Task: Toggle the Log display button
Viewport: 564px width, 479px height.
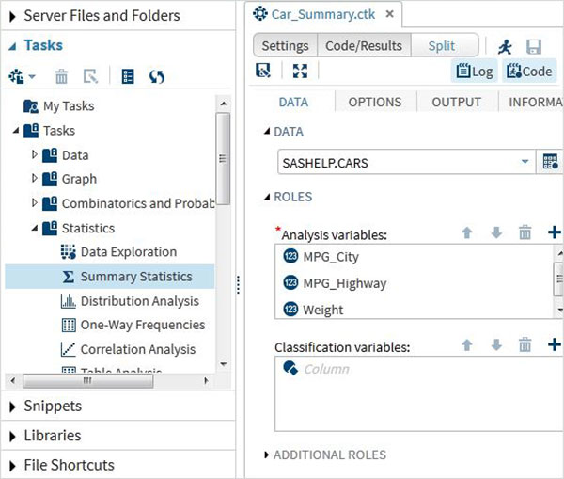Action: tap(475, 71)
